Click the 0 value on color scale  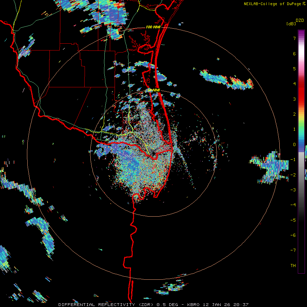pos(294,145)
